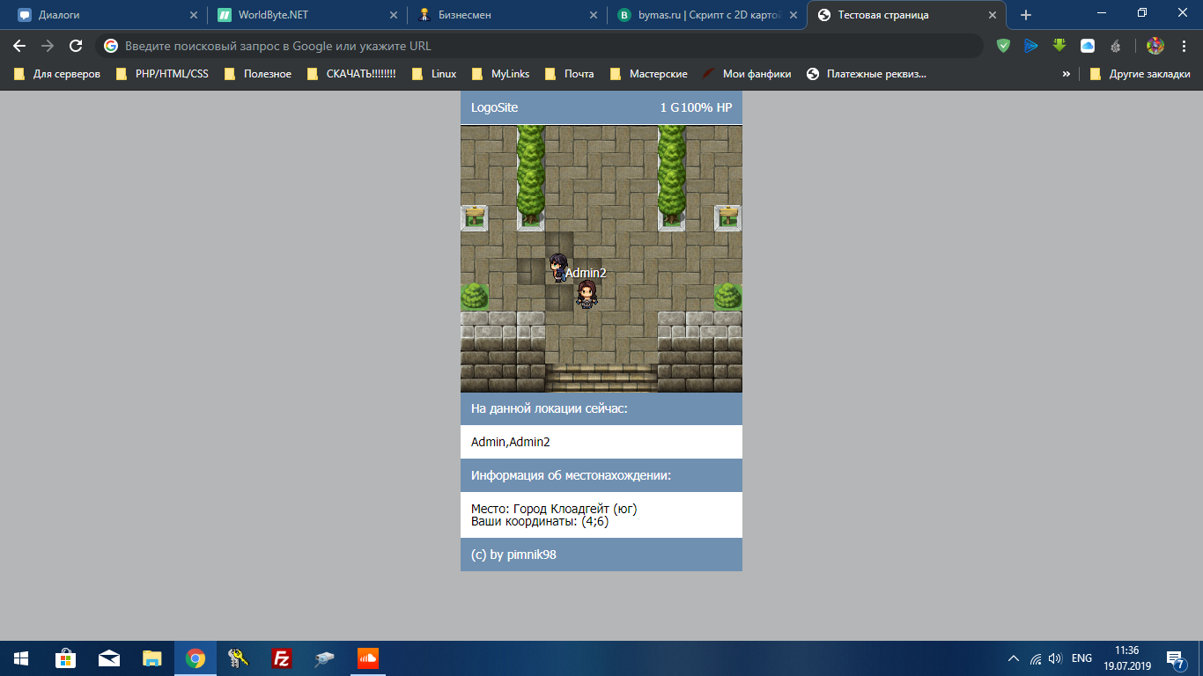Open the Другие закладки bookmarks folder

(x=1140, y=74)
